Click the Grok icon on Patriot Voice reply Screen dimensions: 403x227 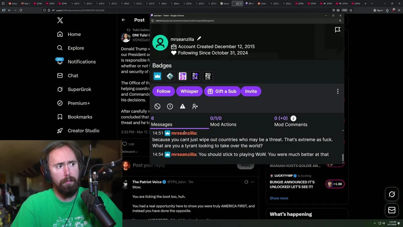coord(246,182)
